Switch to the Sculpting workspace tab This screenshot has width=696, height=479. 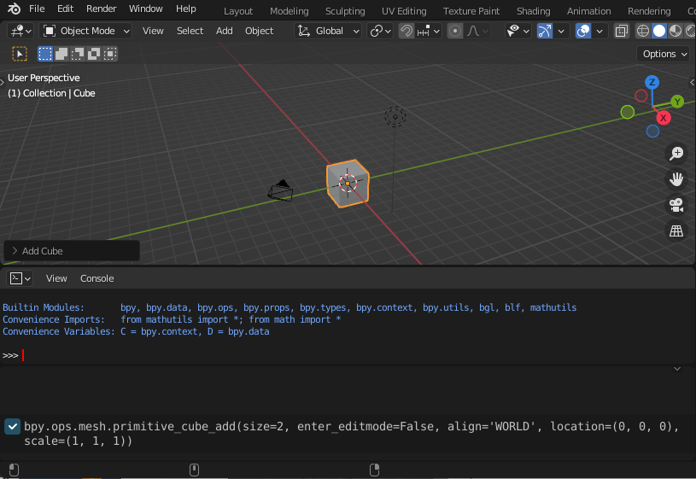pyautogui.click(x=345, y=11)
